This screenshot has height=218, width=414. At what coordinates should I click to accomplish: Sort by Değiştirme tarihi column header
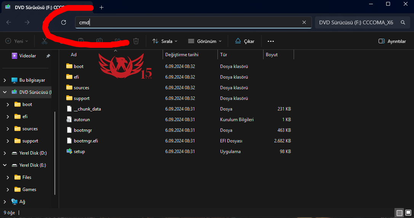[x=182, y=55]
